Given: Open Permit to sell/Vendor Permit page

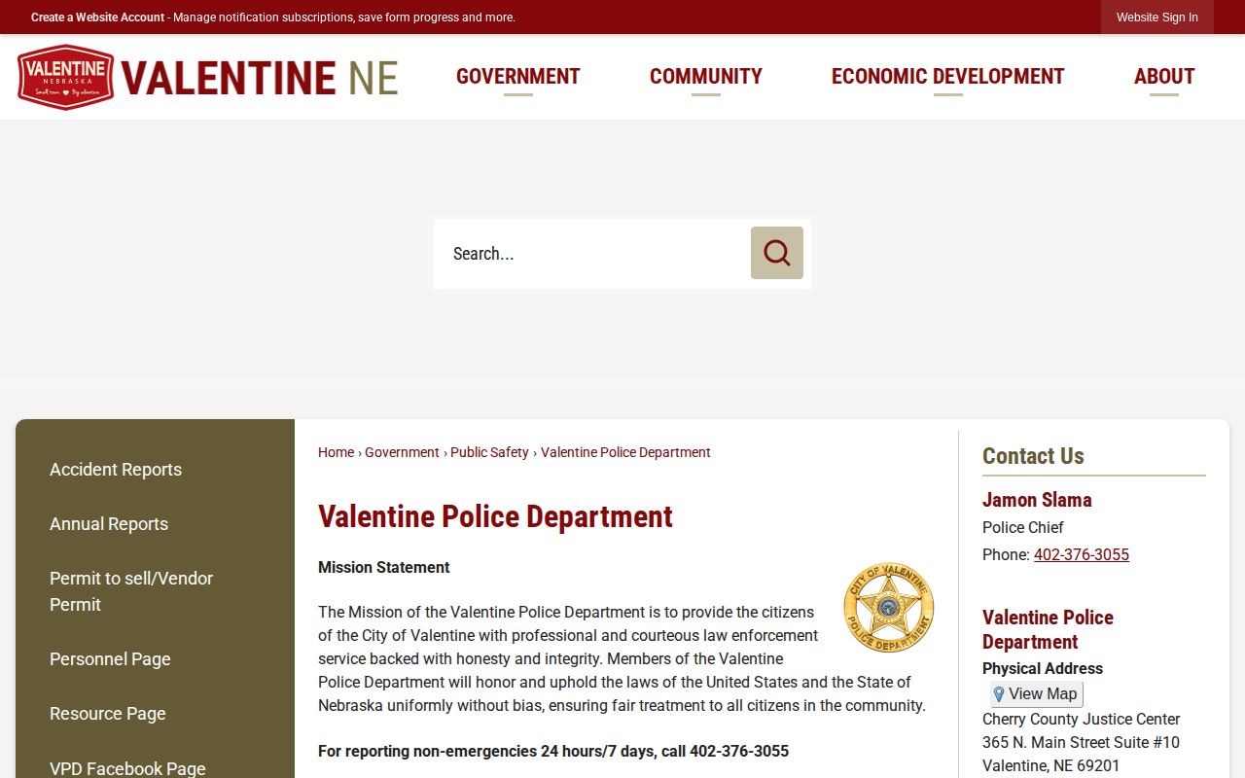Looking at the screenshot, I should [x=131, y=591].
